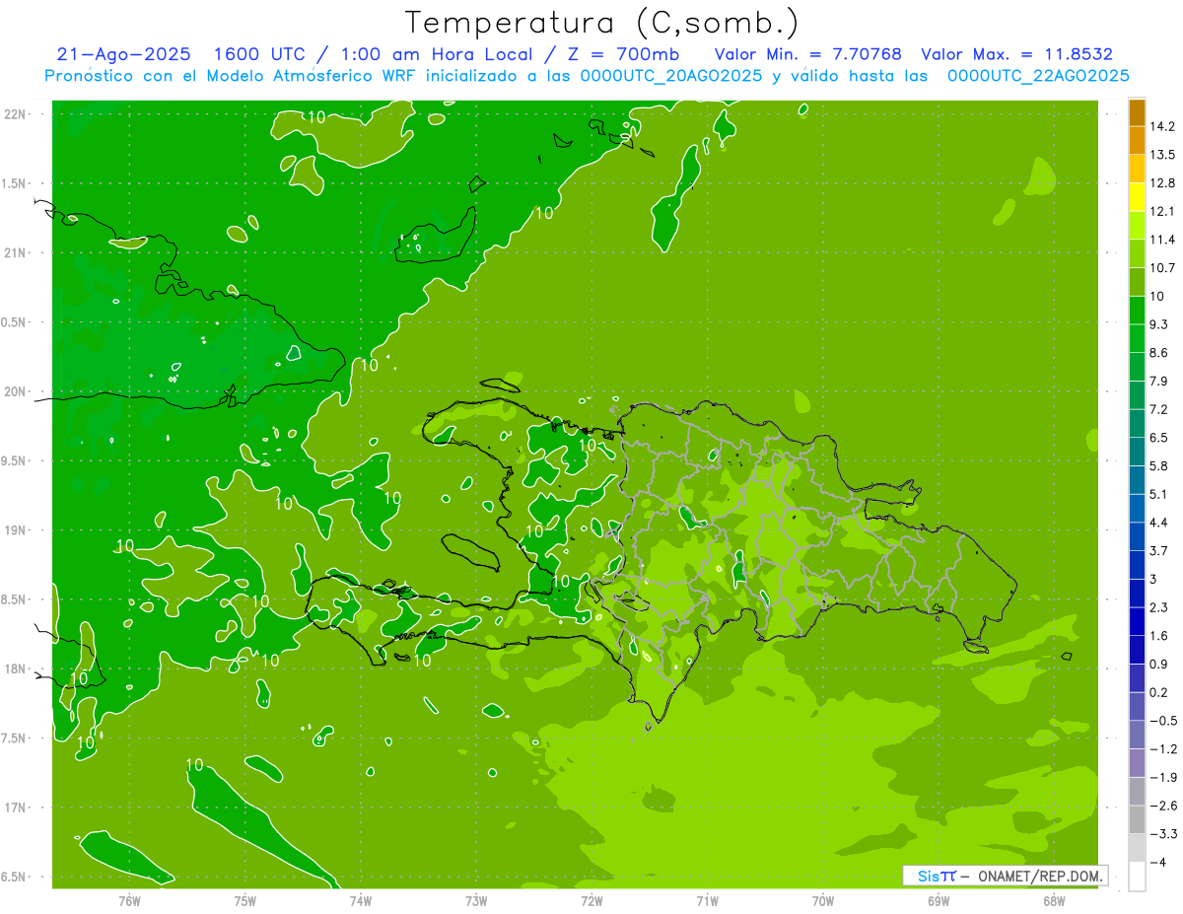The height and width of the screenshot is (914, 1183).
Task: Click the 12.1 value on the color scale
Action: pyautogui.click(x=1162, y=212)
